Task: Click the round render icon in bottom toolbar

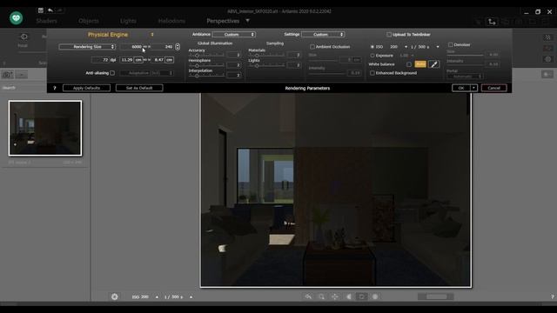Action: pos(375,296)
